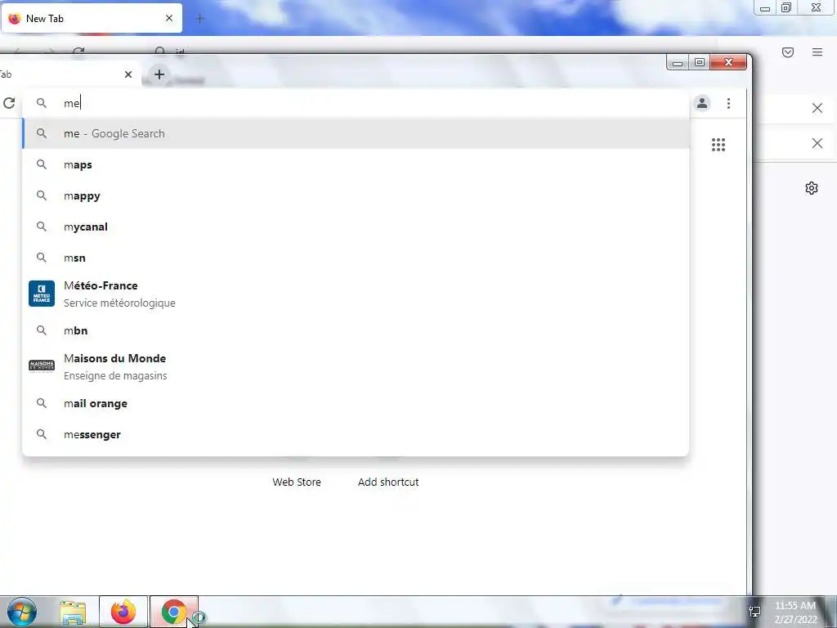837x628 pixels.
Task: Close the Firefox New Tab tab
Action: (169, 18)
